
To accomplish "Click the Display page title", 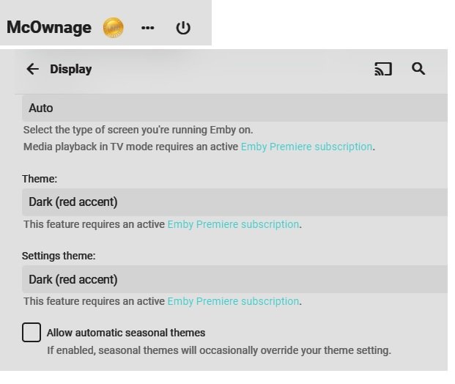I will (71, 69).
